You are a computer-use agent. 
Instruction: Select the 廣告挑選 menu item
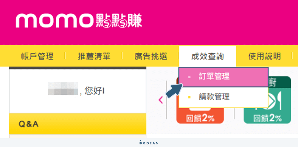(x=151, y=56)
